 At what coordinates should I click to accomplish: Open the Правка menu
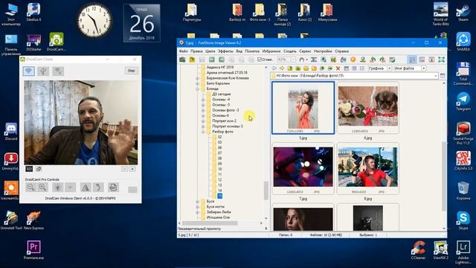tap(196, 51)
